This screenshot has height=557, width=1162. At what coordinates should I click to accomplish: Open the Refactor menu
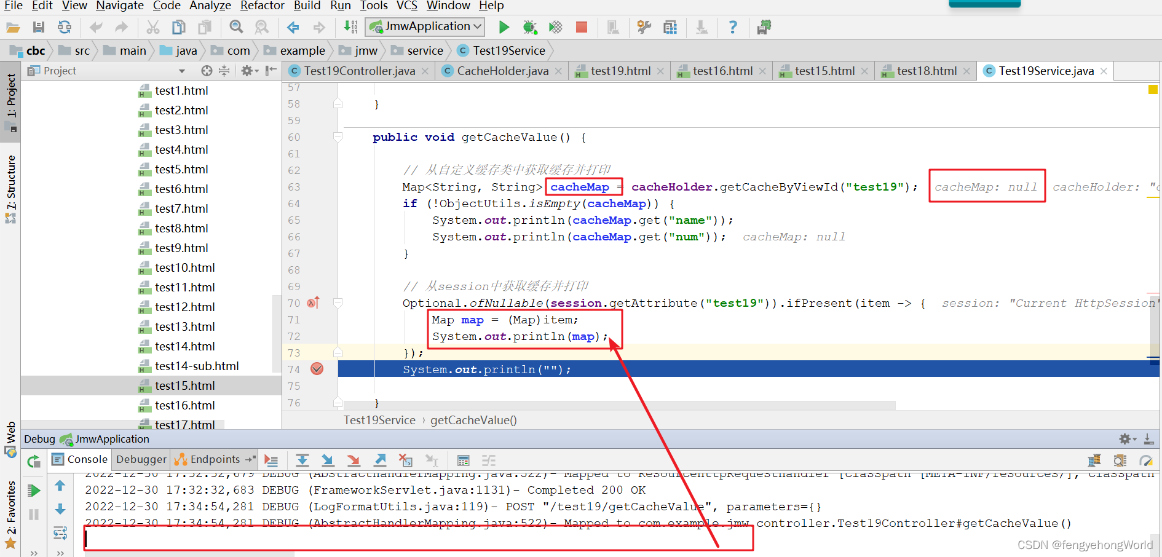[262, 6]
